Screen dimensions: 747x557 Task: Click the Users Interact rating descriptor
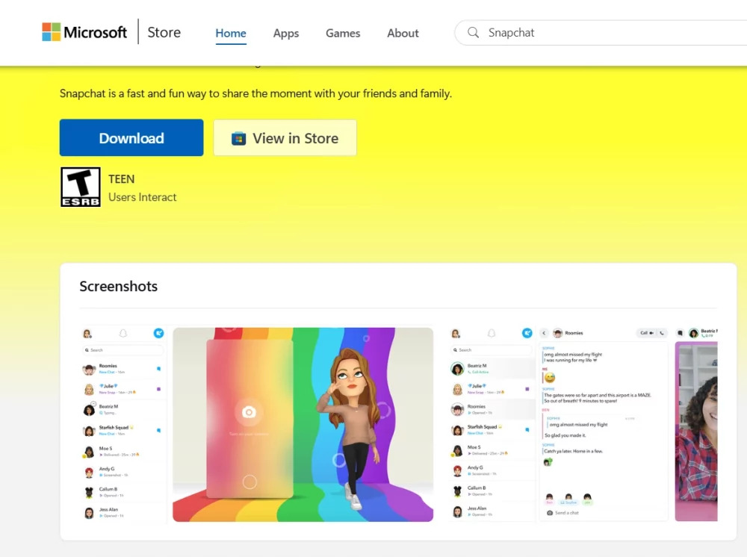coord(143,197)
